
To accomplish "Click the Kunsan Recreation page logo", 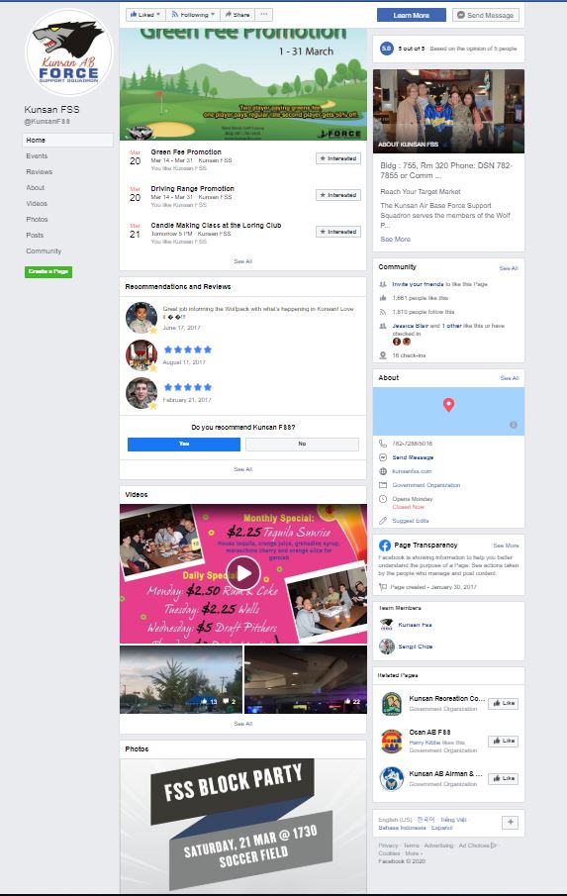I will click(x=391, y=703).
